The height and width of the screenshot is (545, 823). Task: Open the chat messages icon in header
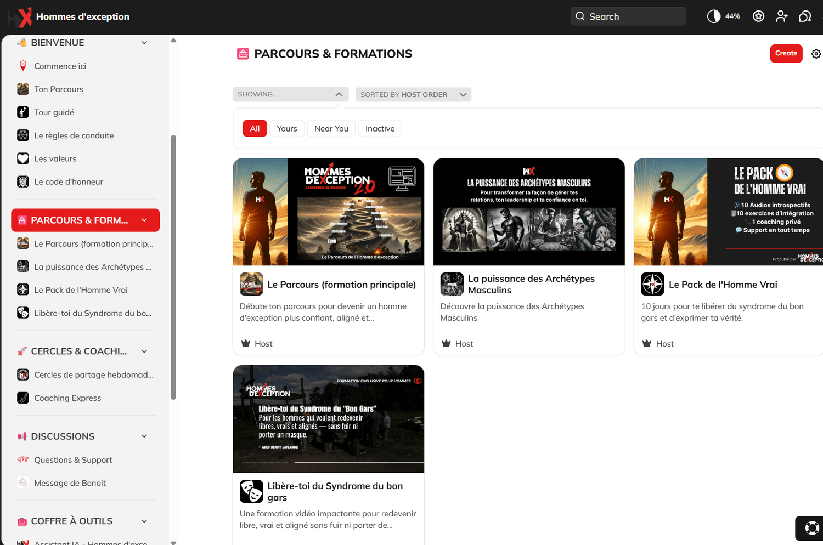point(805,16)
